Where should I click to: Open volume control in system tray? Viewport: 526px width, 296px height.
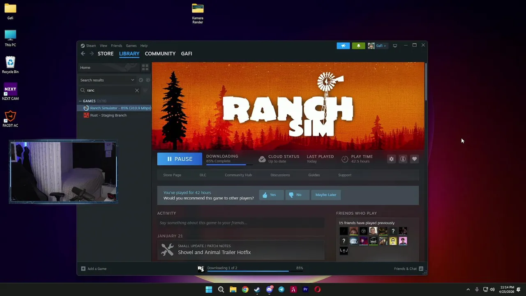(492, 289)
